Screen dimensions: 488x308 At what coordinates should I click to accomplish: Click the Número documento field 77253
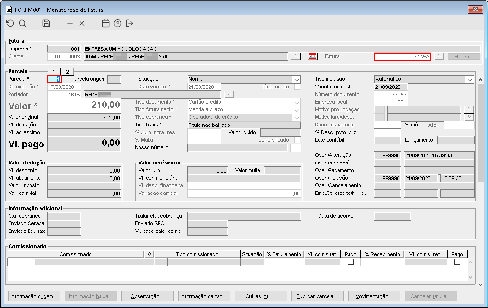[390, 95]
